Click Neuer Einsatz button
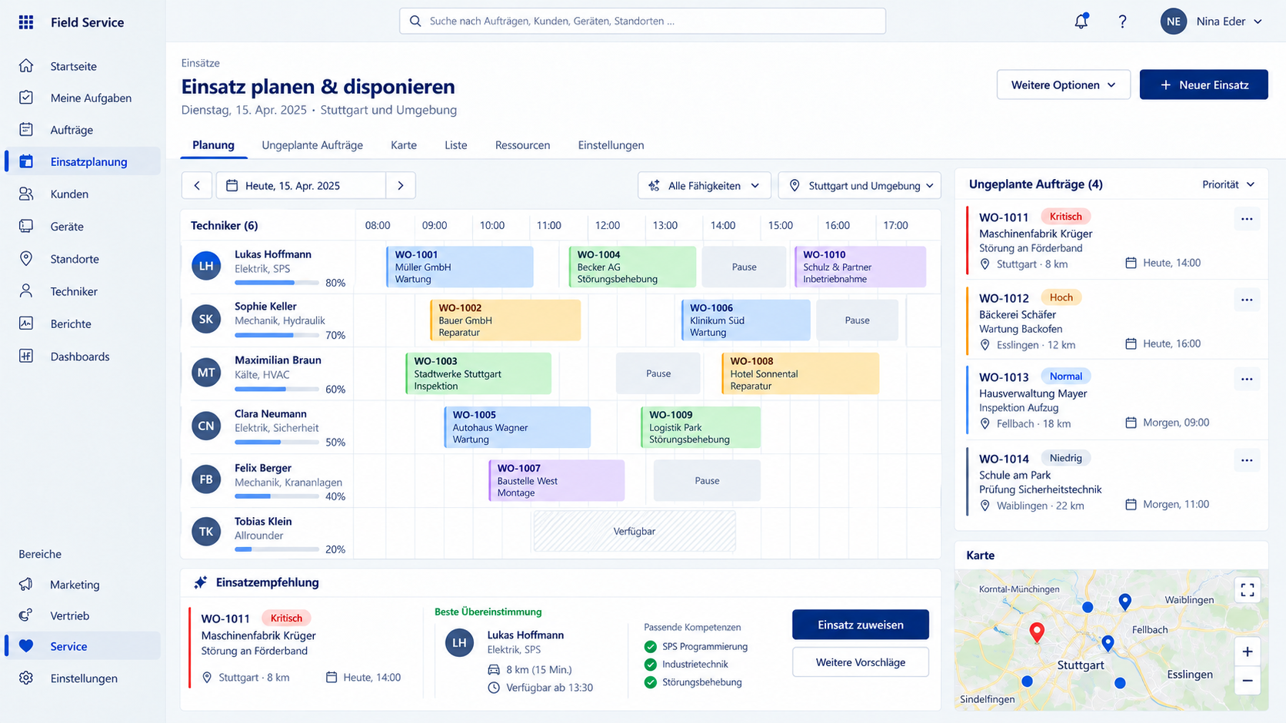Viewport: 1286px width, 723px height. [x=1204, y=85]
